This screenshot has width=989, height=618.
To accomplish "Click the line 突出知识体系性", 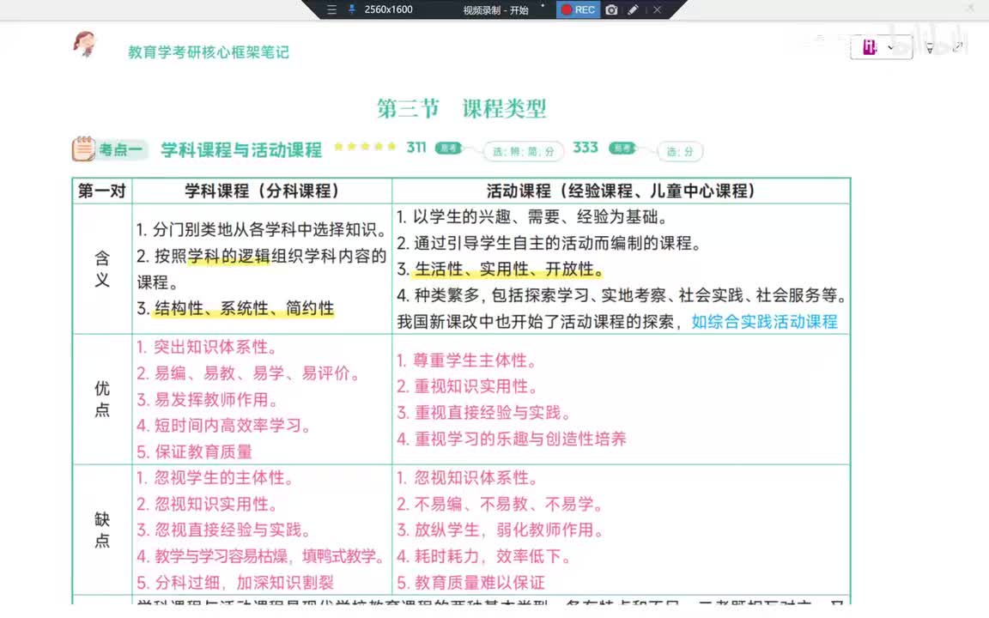I will tap(207, 348).
